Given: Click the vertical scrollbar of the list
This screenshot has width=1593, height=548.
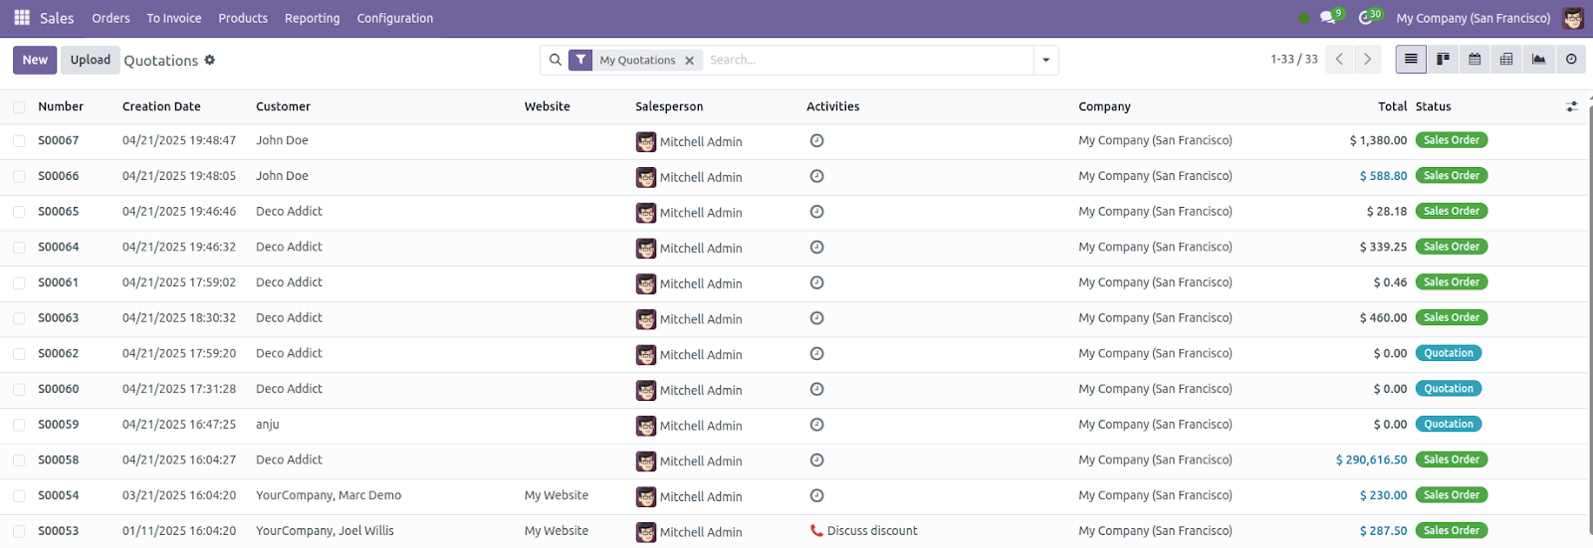Looking at the screenshot, I should 1589,318.
